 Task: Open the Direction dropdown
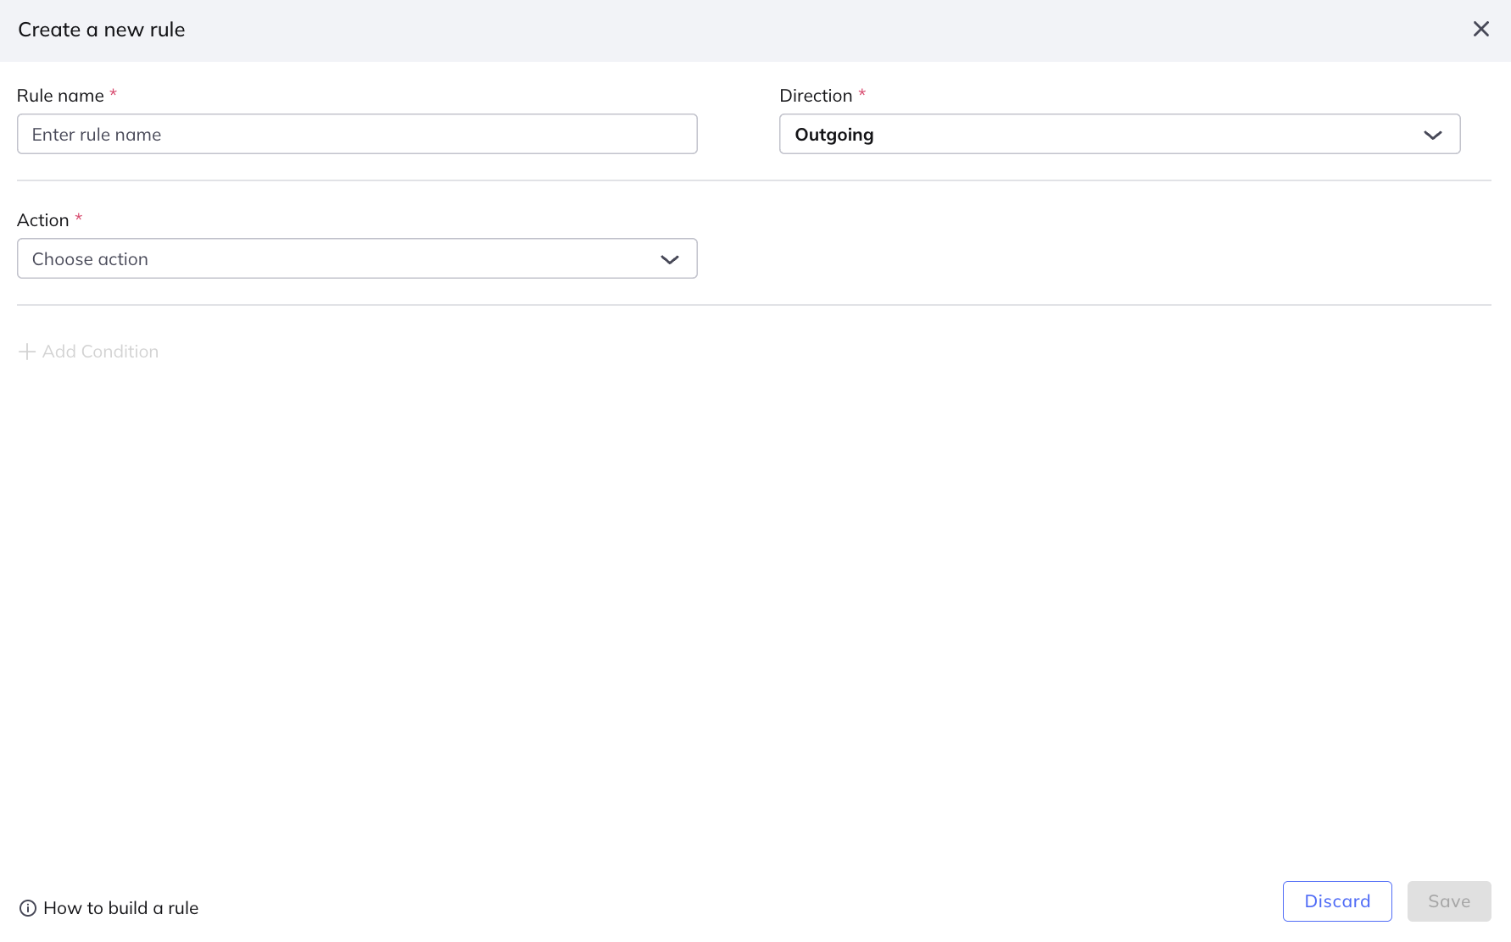[1119, 135]
